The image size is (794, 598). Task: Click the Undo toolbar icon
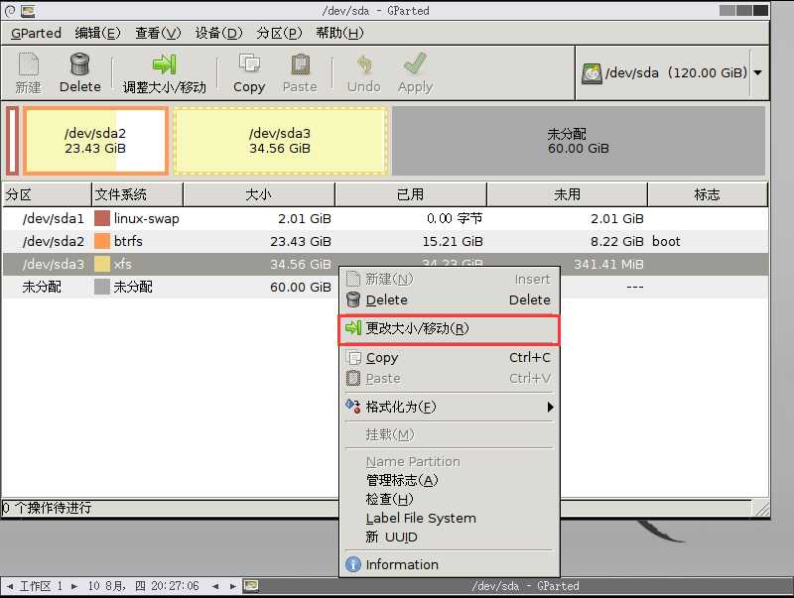click(364, 64)
